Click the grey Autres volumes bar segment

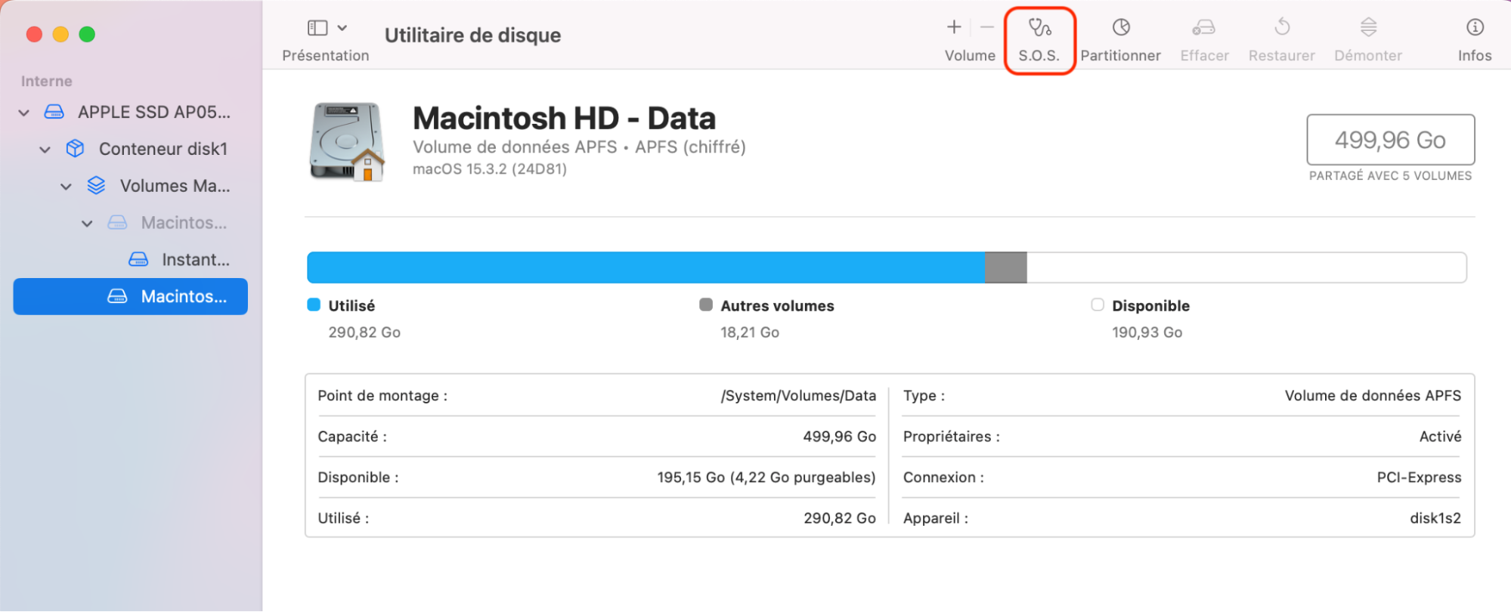(x=1006, y=267)
